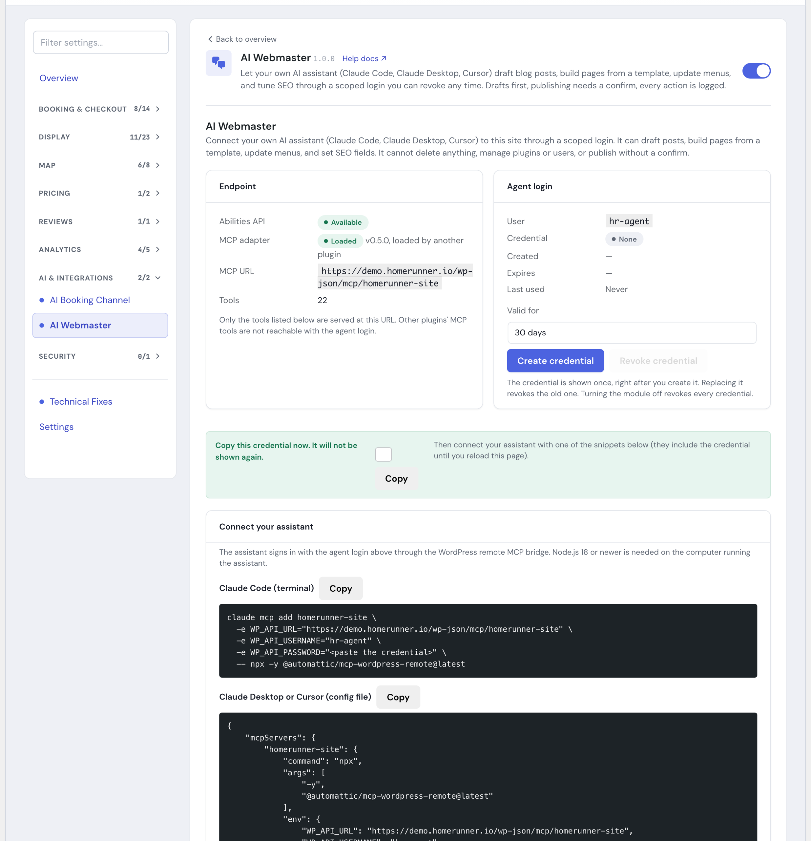811x841 pixels.
Task: Click the back arrow beside Back to overview
Action: coord(210,39)
